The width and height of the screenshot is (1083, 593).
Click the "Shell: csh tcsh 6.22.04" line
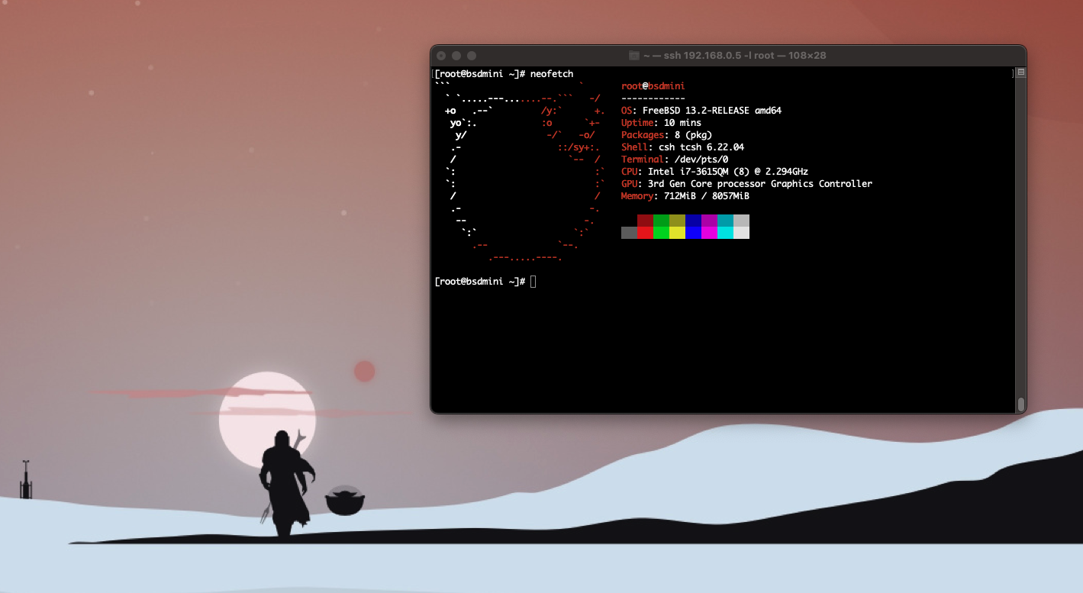pyautogui.click(x=682, y=147)
